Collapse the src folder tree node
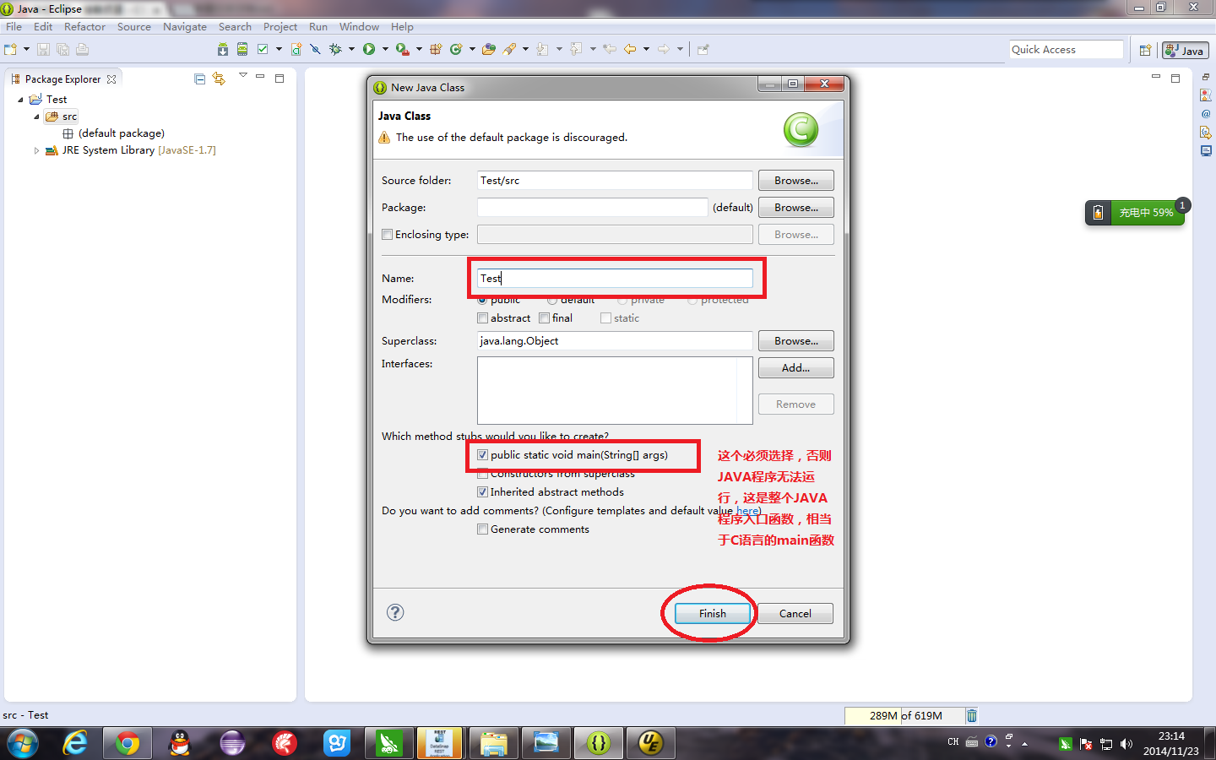 tap(36, 117)
